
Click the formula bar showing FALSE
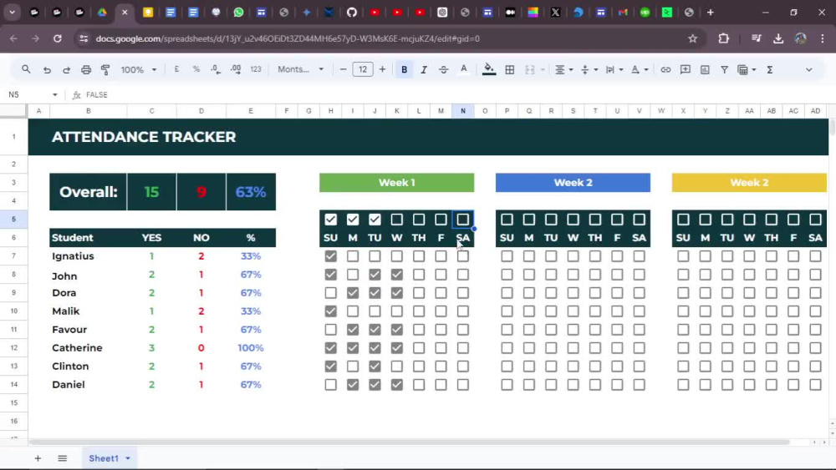97,94
